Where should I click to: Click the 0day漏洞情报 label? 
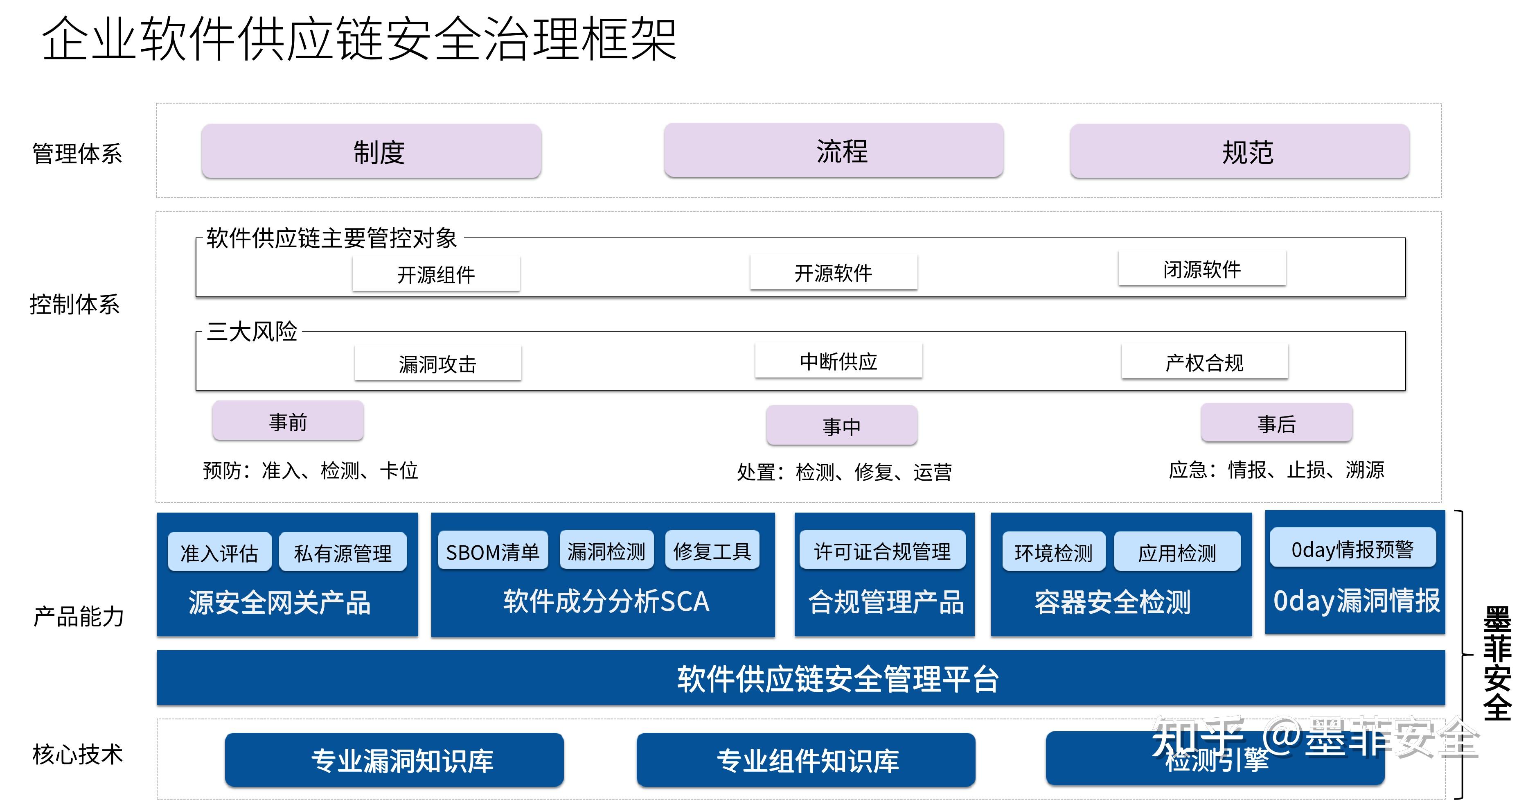[x=1356, y=601]
